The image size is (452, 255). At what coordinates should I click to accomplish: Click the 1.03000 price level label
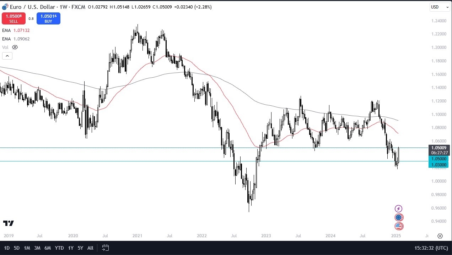pyautogui.click(x=438, y=165)
